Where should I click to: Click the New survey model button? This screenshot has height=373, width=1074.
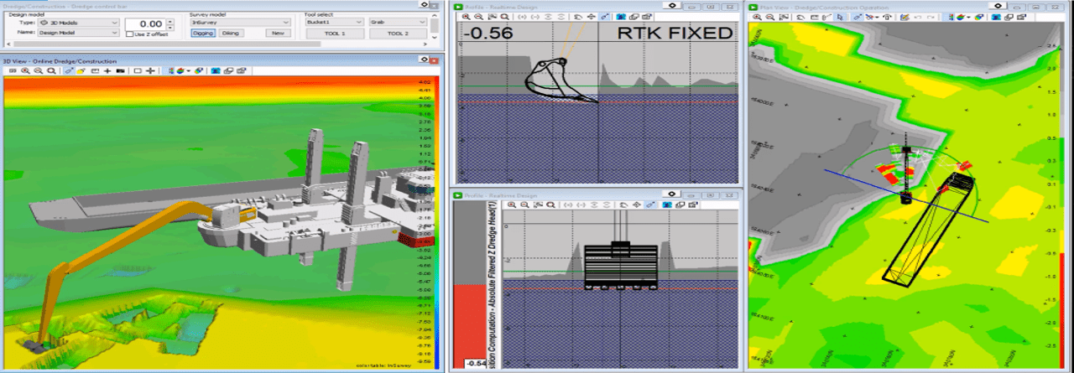(277, 34)
